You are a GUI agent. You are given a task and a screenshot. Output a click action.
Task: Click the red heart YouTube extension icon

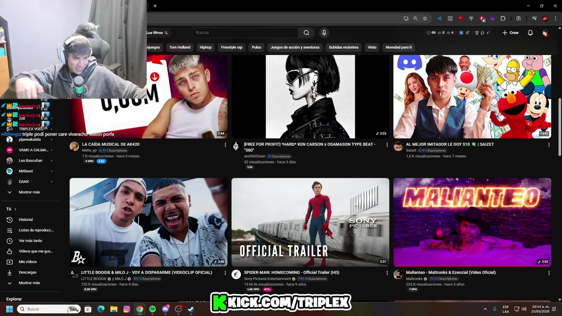pos(461,18)
